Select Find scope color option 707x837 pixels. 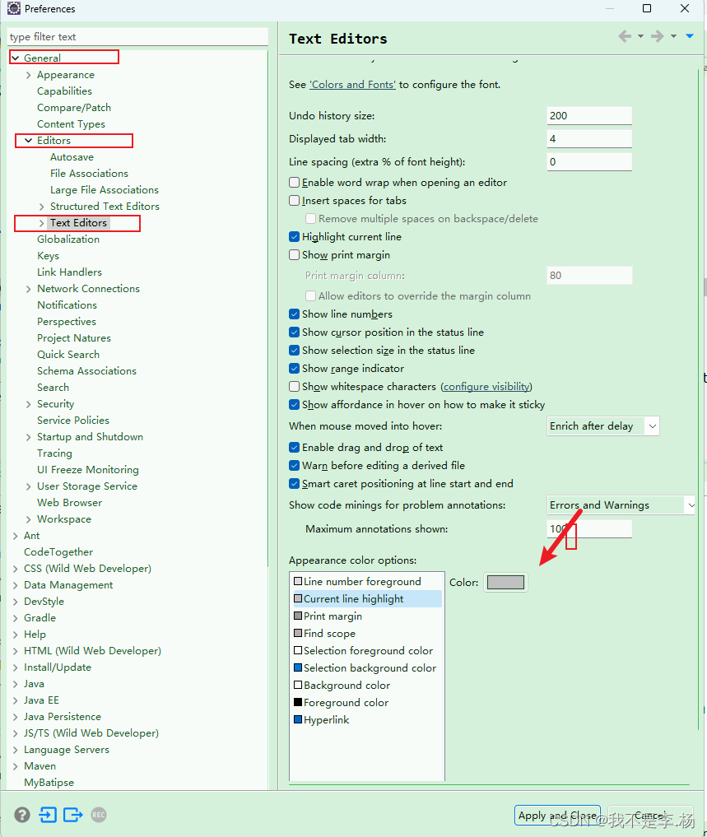(x=324, y=634)
